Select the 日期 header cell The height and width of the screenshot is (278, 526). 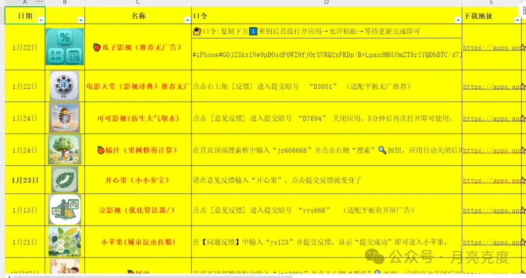click(25, 16)
